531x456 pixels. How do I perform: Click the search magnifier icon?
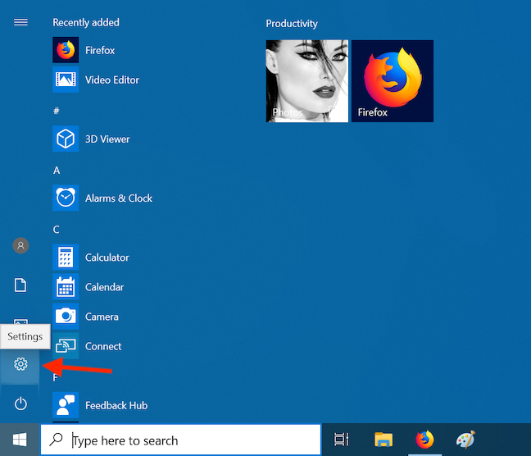[x=56, y=440]
